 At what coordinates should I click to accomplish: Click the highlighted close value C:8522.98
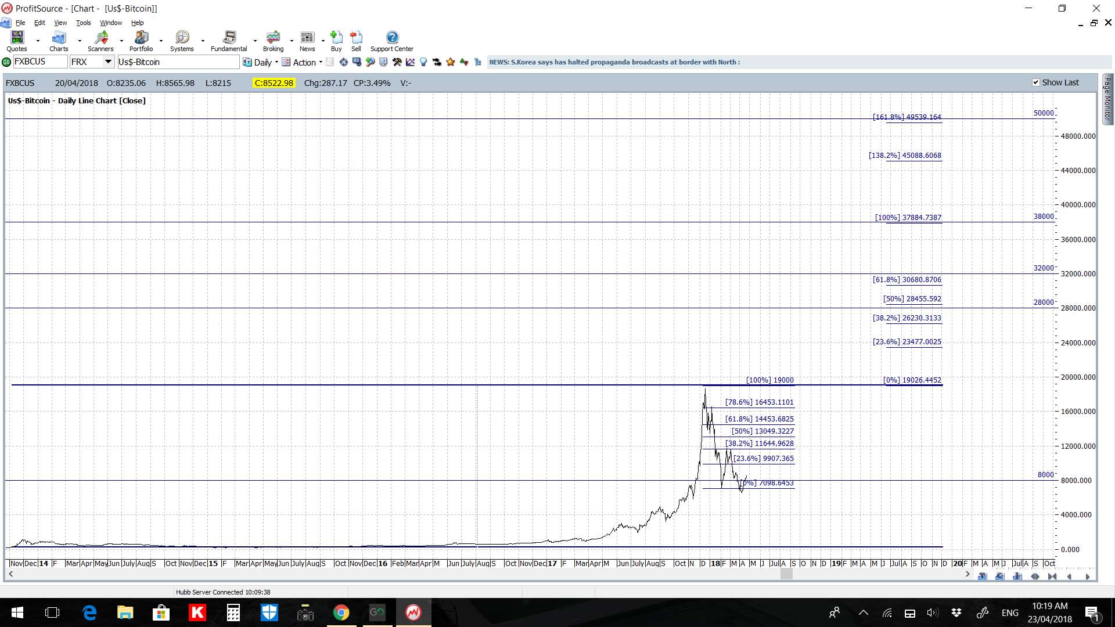pyautogui.click(x=274, y=83)
